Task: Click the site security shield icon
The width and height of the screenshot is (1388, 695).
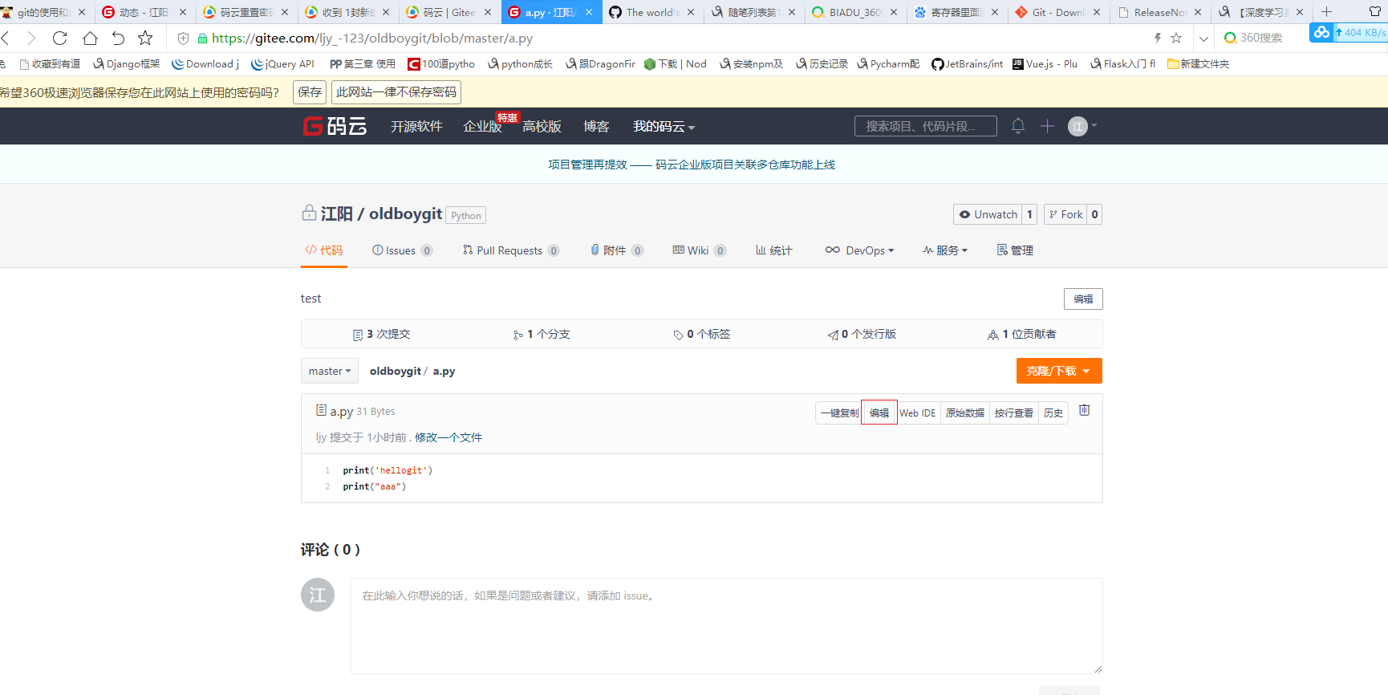Action: click(x=183, y=38)
